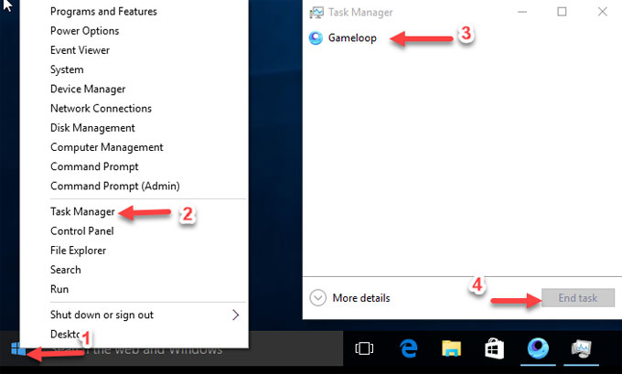Launch Command Prompt (Admin) entry
The height and width of the screenshot is (374, 622).
pos(115,186)
